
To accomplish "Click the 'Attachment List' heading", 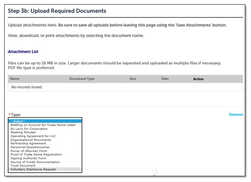I will pyautogui.click(x=23, y=52).
